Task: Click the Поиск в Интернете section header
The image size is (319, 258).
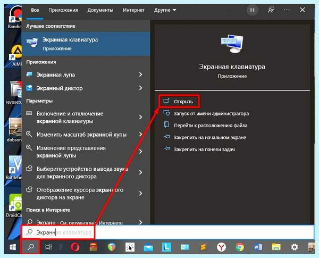Action: pos(48,210)
